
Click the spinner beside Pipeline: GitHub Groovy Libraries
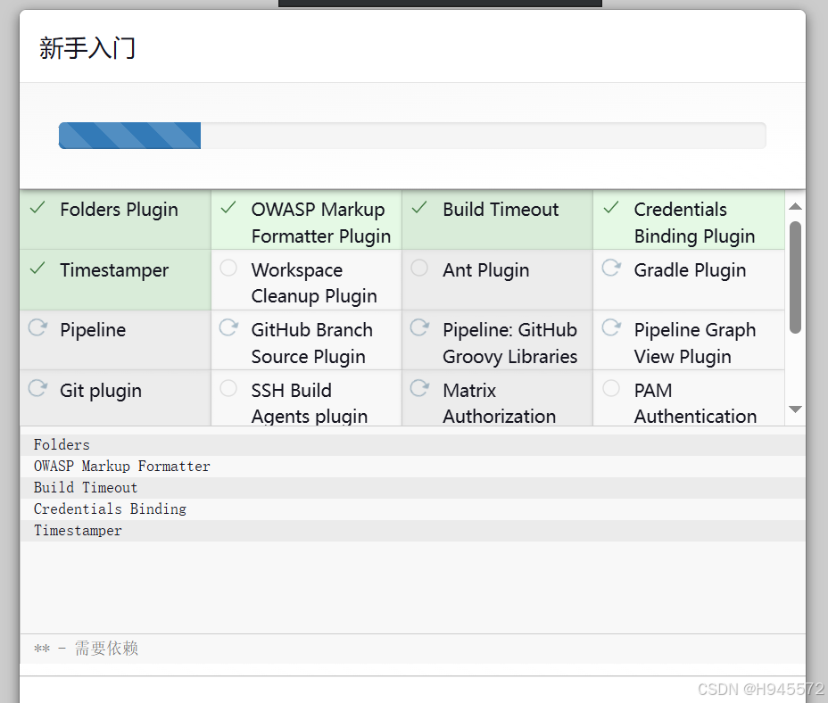tap(420, 327)
